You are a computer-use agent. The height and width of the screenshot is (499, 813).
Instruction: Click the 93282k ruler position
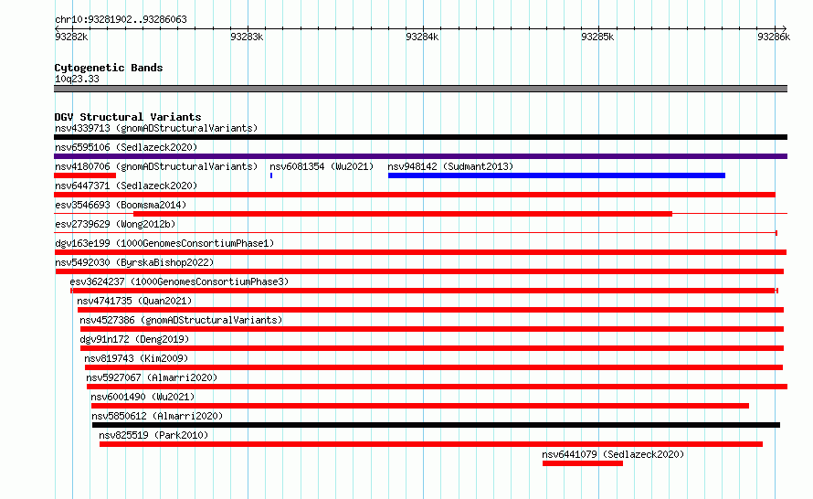pyautogui.click(x=71, y=37)
